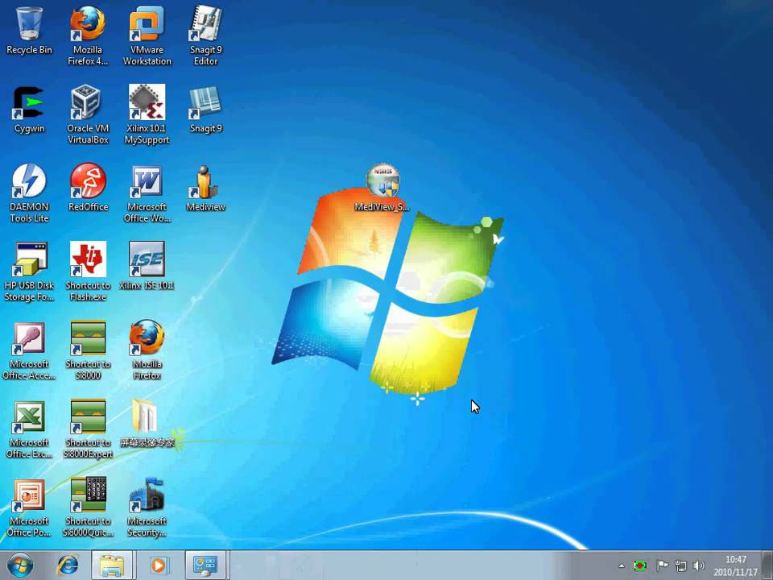Open network status tray icon
The image size is (773, 580).
coord(681,565)
